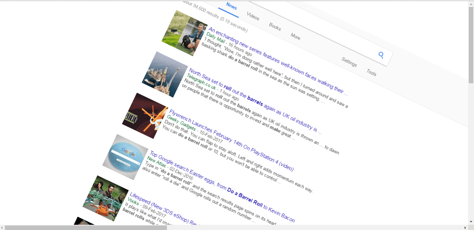Open the woman with dog thumbnail
Screen dimensions: 474x230
pyautogui.click(x=185, y=33)
